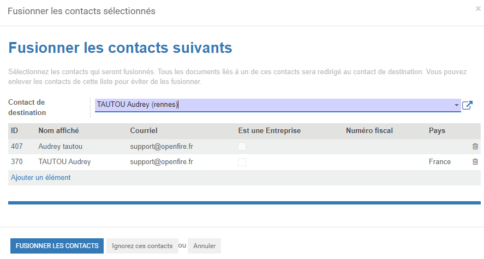
Task: Click the Fusionner les contacts button
Action: [57, 246]
